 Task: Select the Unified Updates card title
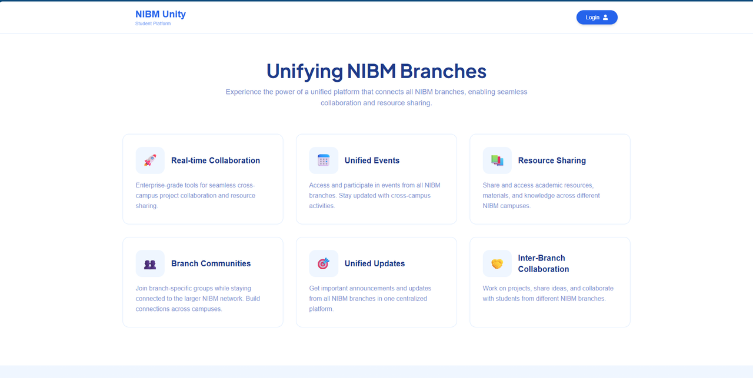375,263
